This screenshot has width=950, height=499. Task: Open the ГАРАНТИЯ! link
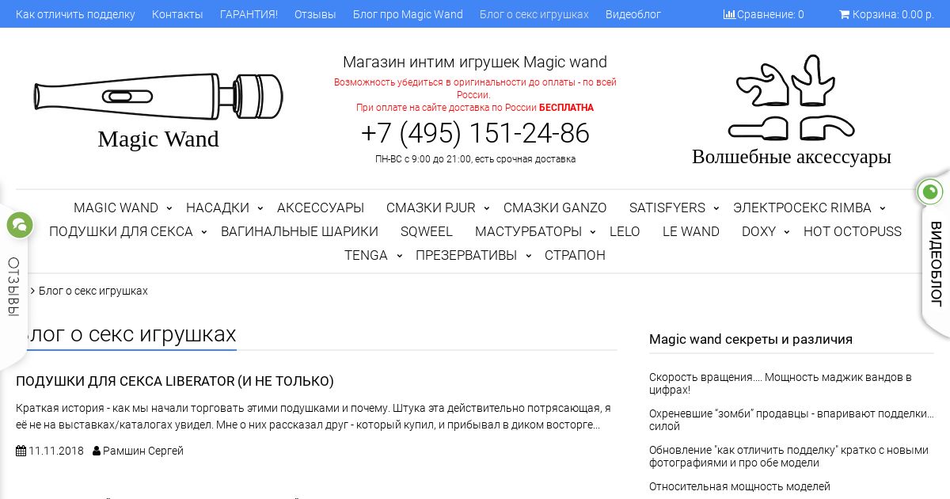(x=249, y=14)
